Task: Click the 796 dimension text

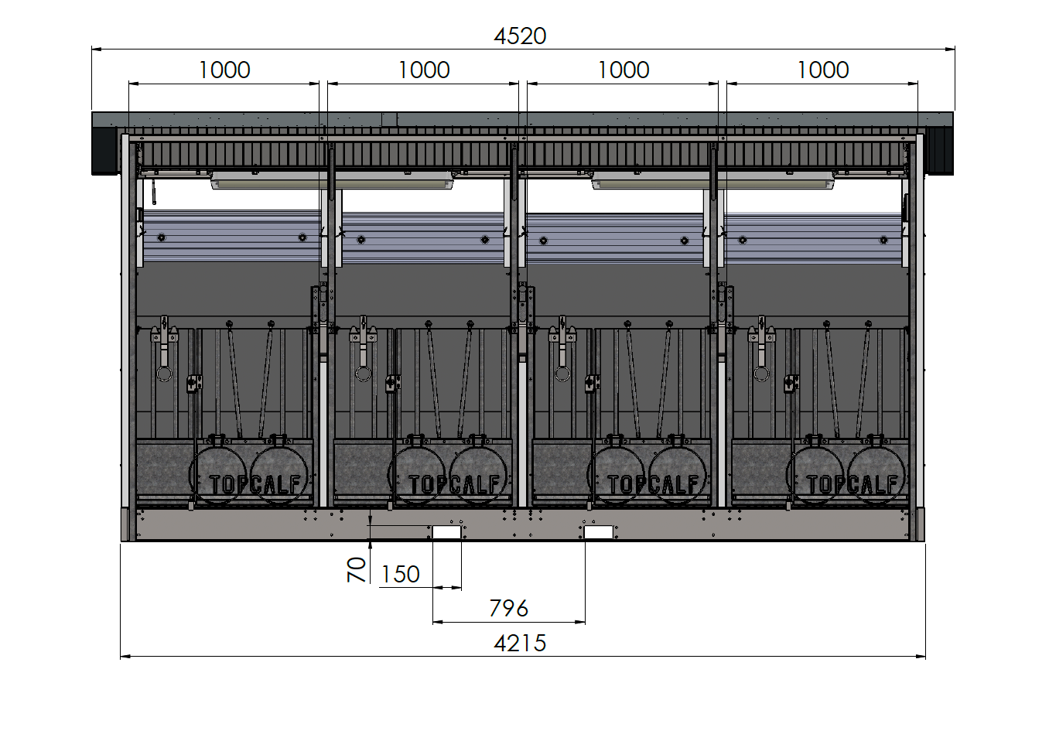Action: click(x=508, y=609)
